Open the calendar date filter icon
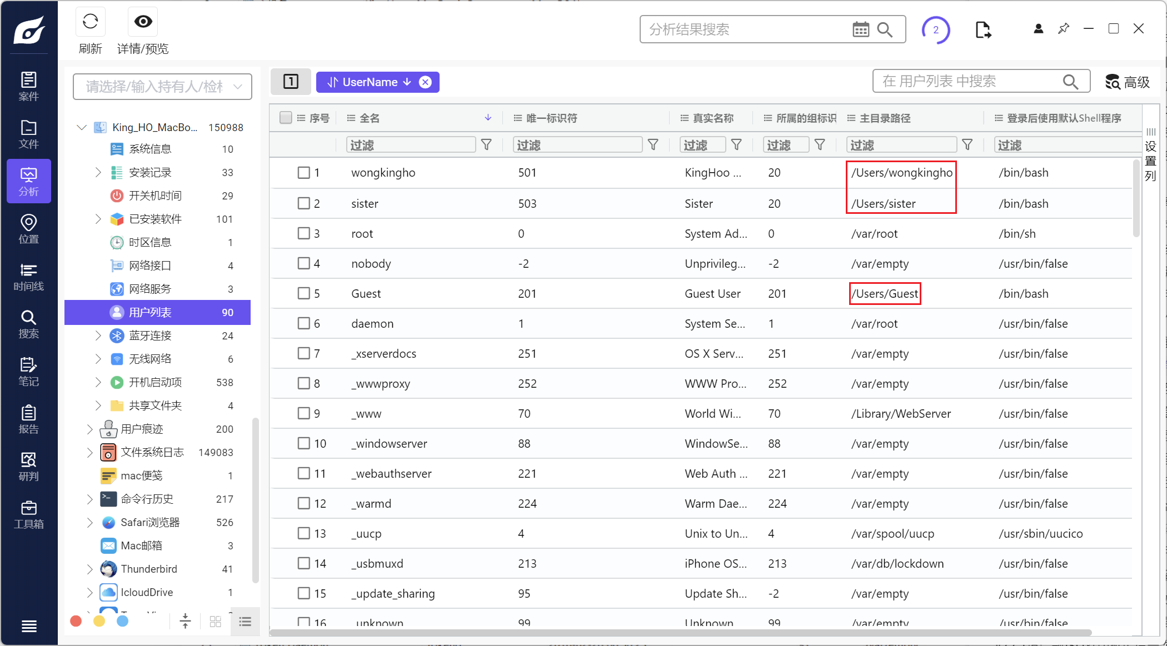The width and height of the screenshot is (1167, 646). [860, 29]
